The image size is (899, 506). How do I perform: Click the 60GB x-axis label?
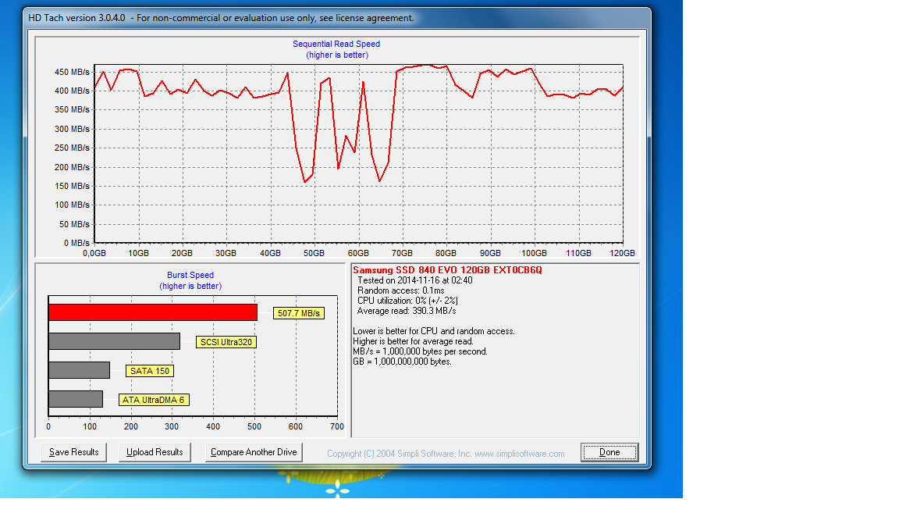pyautogui.click(x=358, y=254)
